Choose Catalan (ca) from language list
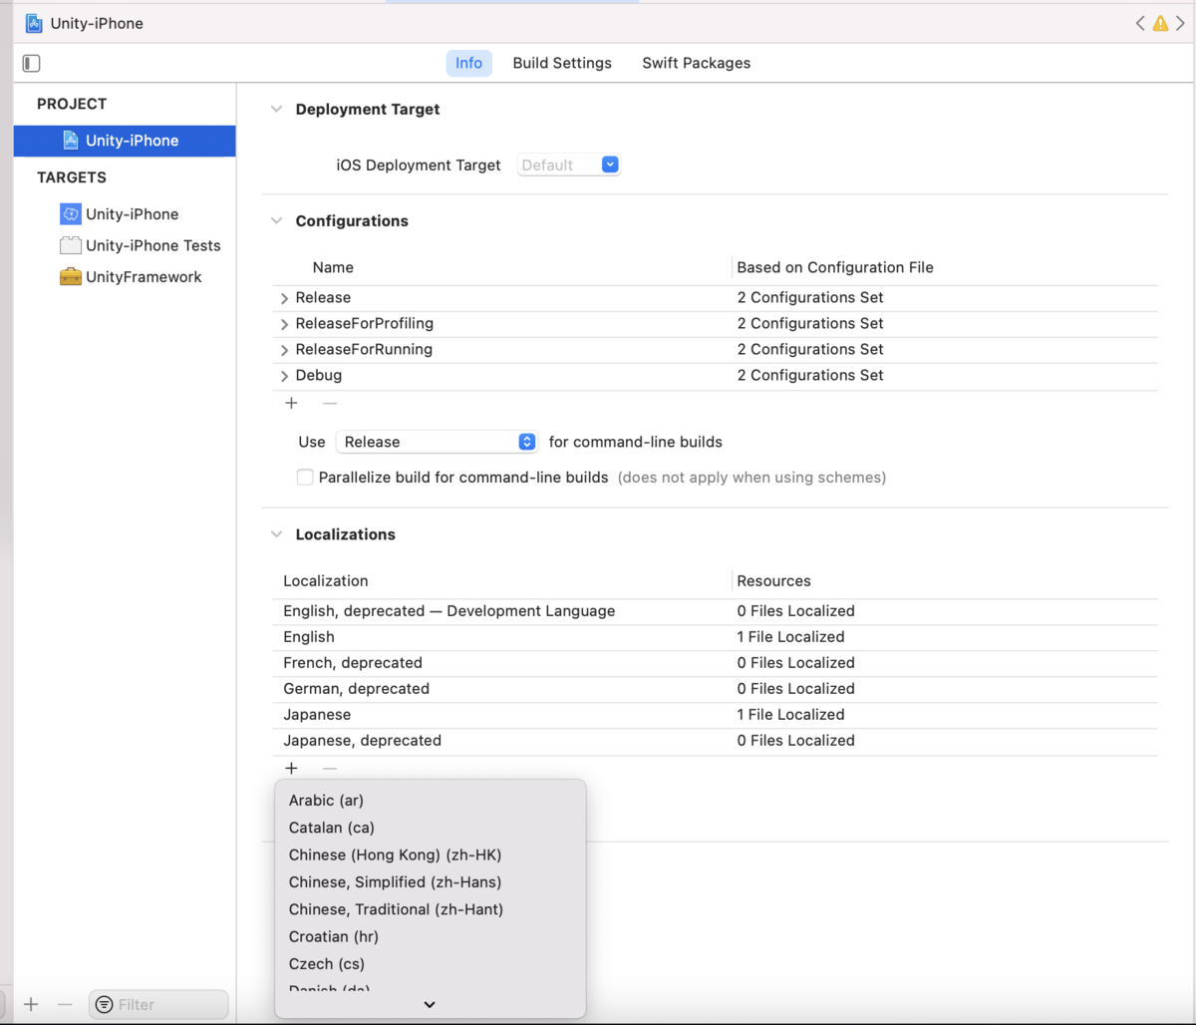Screen dimensions: 1196x1025 [x=430, y=828]
